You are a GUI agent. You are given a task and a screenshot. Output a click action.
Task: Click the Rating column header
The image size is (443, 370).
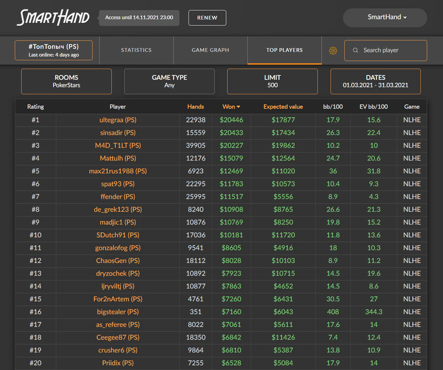coord(35,107)
